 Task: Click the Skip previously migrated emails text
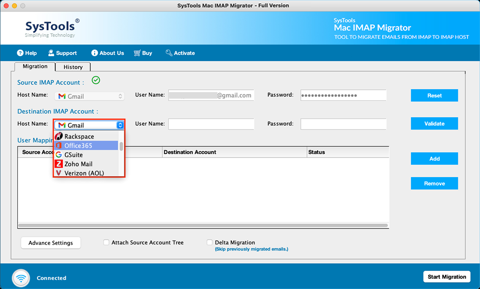click(x=251, y=249)
